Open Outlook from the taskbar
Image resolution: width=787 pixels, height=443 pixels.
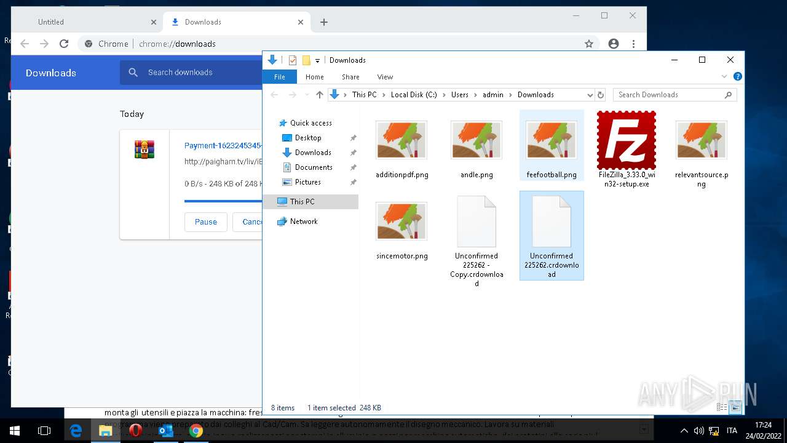166,431
